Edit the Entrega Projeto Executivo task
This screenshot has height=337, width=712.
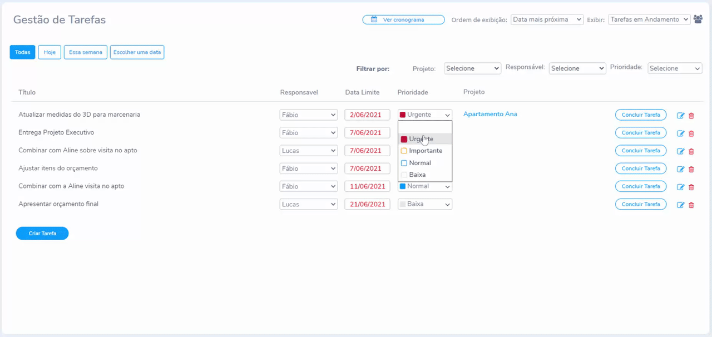680,133
